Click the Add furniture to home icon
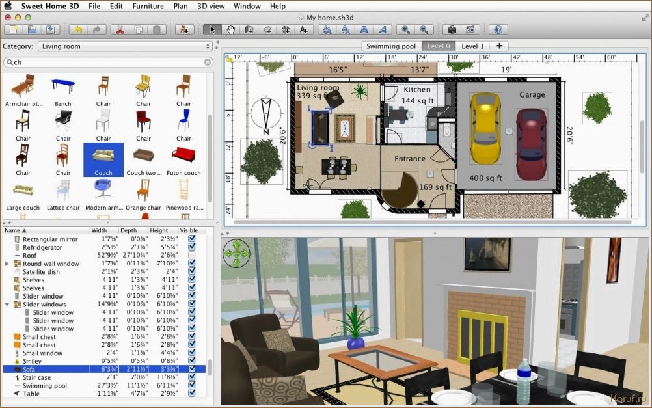The height and width of the screenshot is (408, 652). [x=184, y=30]
